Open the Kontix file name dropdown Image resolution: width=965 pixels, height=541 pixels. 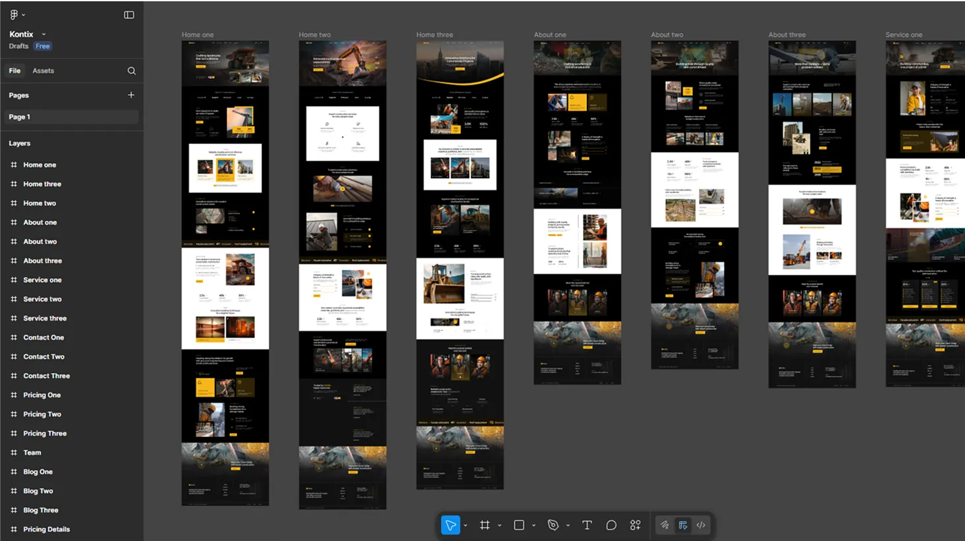click(x=43, y=34)
